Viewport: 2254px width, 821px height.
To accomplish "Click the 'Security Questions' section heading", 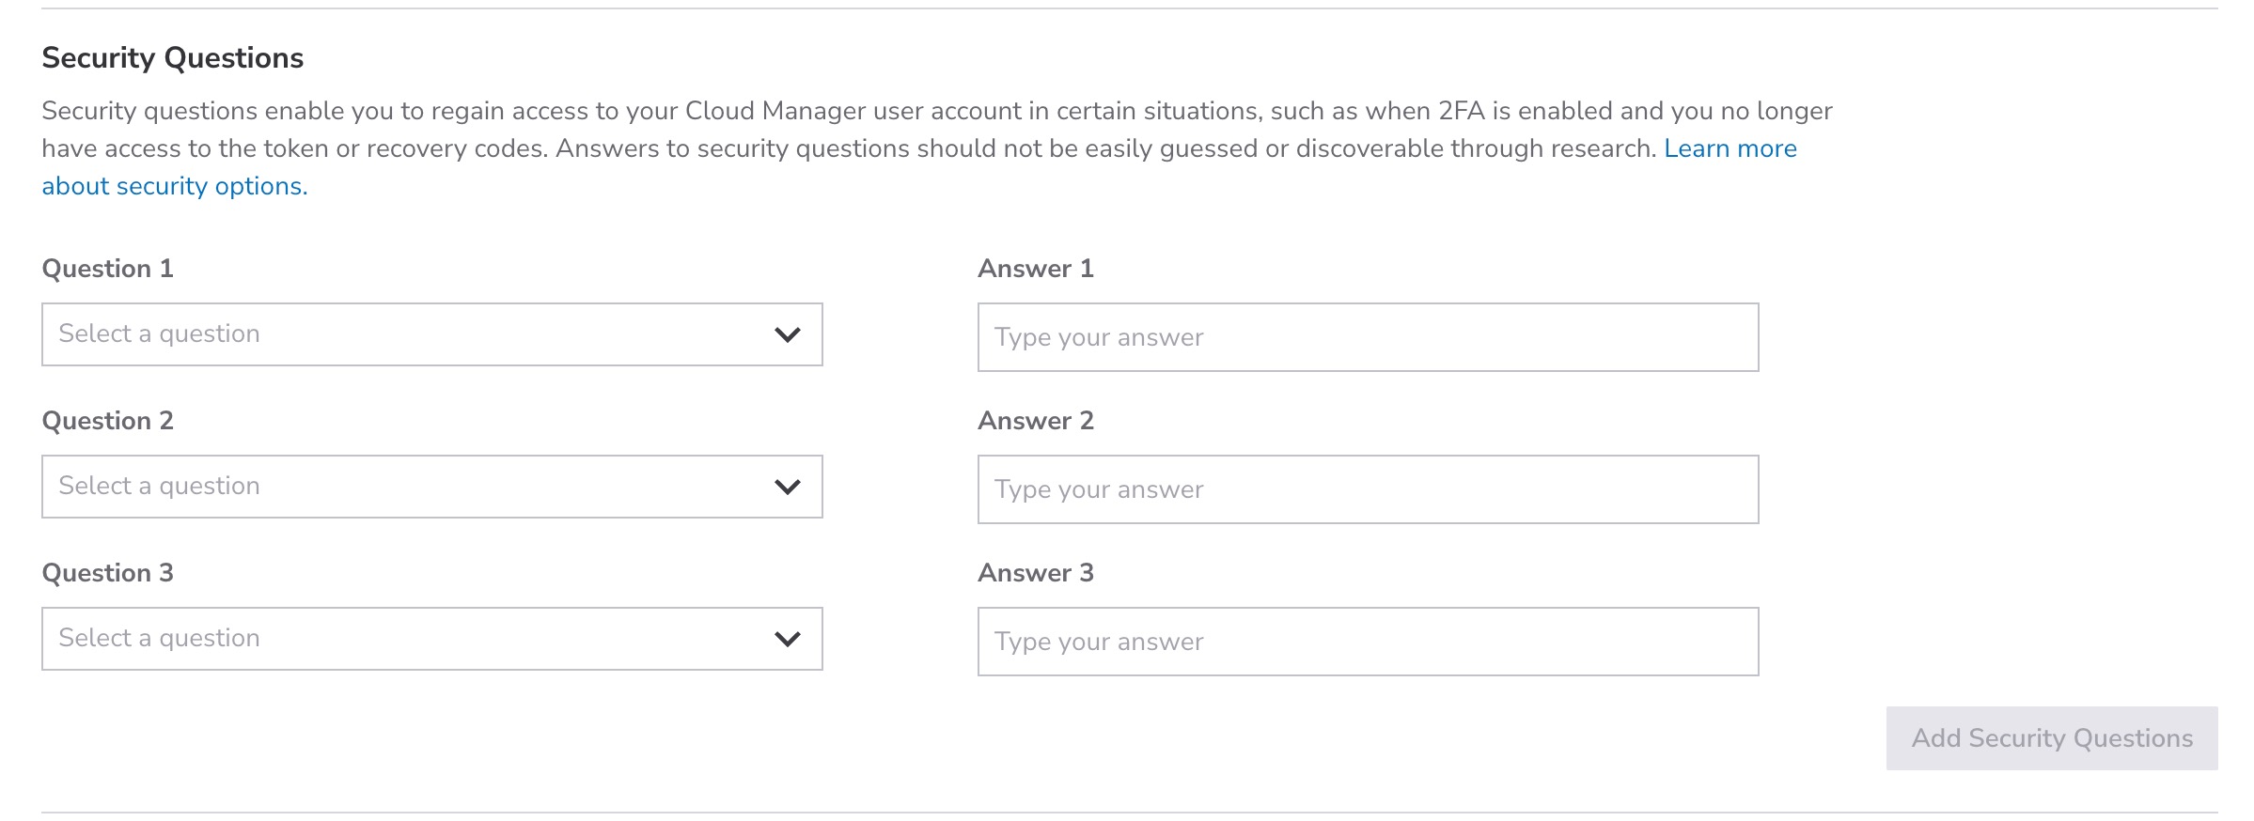I will pos(173,58).
